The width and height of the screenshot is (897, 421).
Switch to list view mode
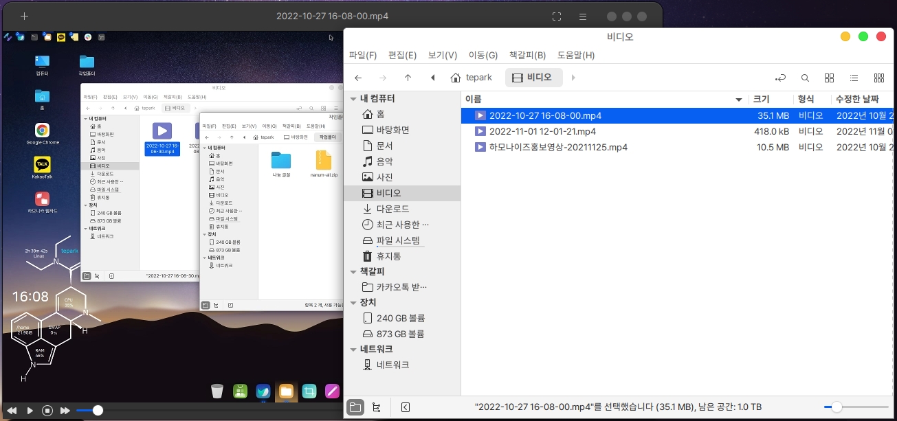coord(854,78)
